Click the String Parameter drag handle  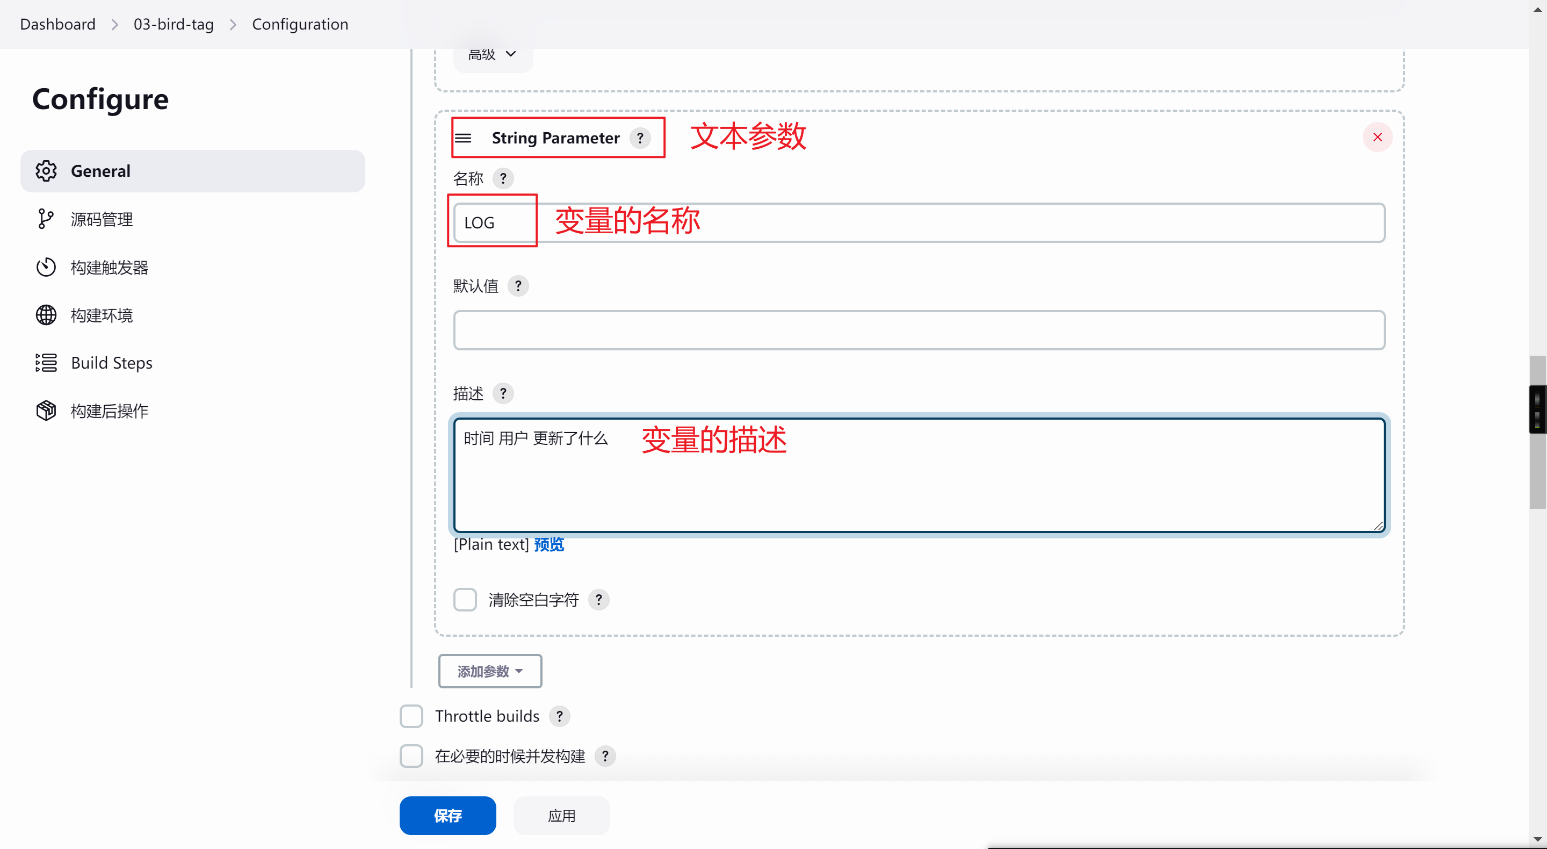[x=463, y=138]
